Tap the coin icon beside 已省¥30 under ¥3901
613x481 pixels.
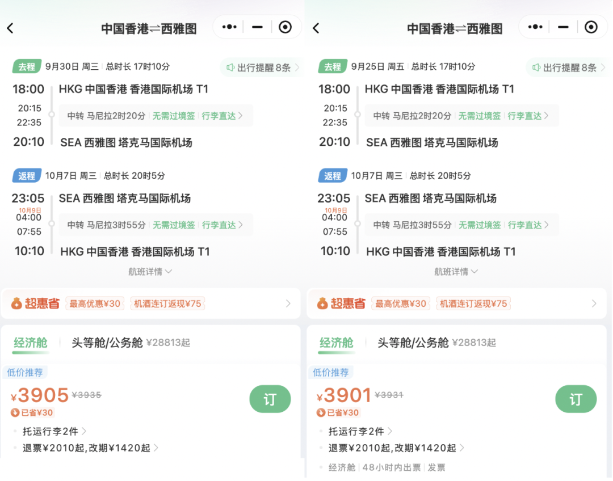tap(320, 412)
